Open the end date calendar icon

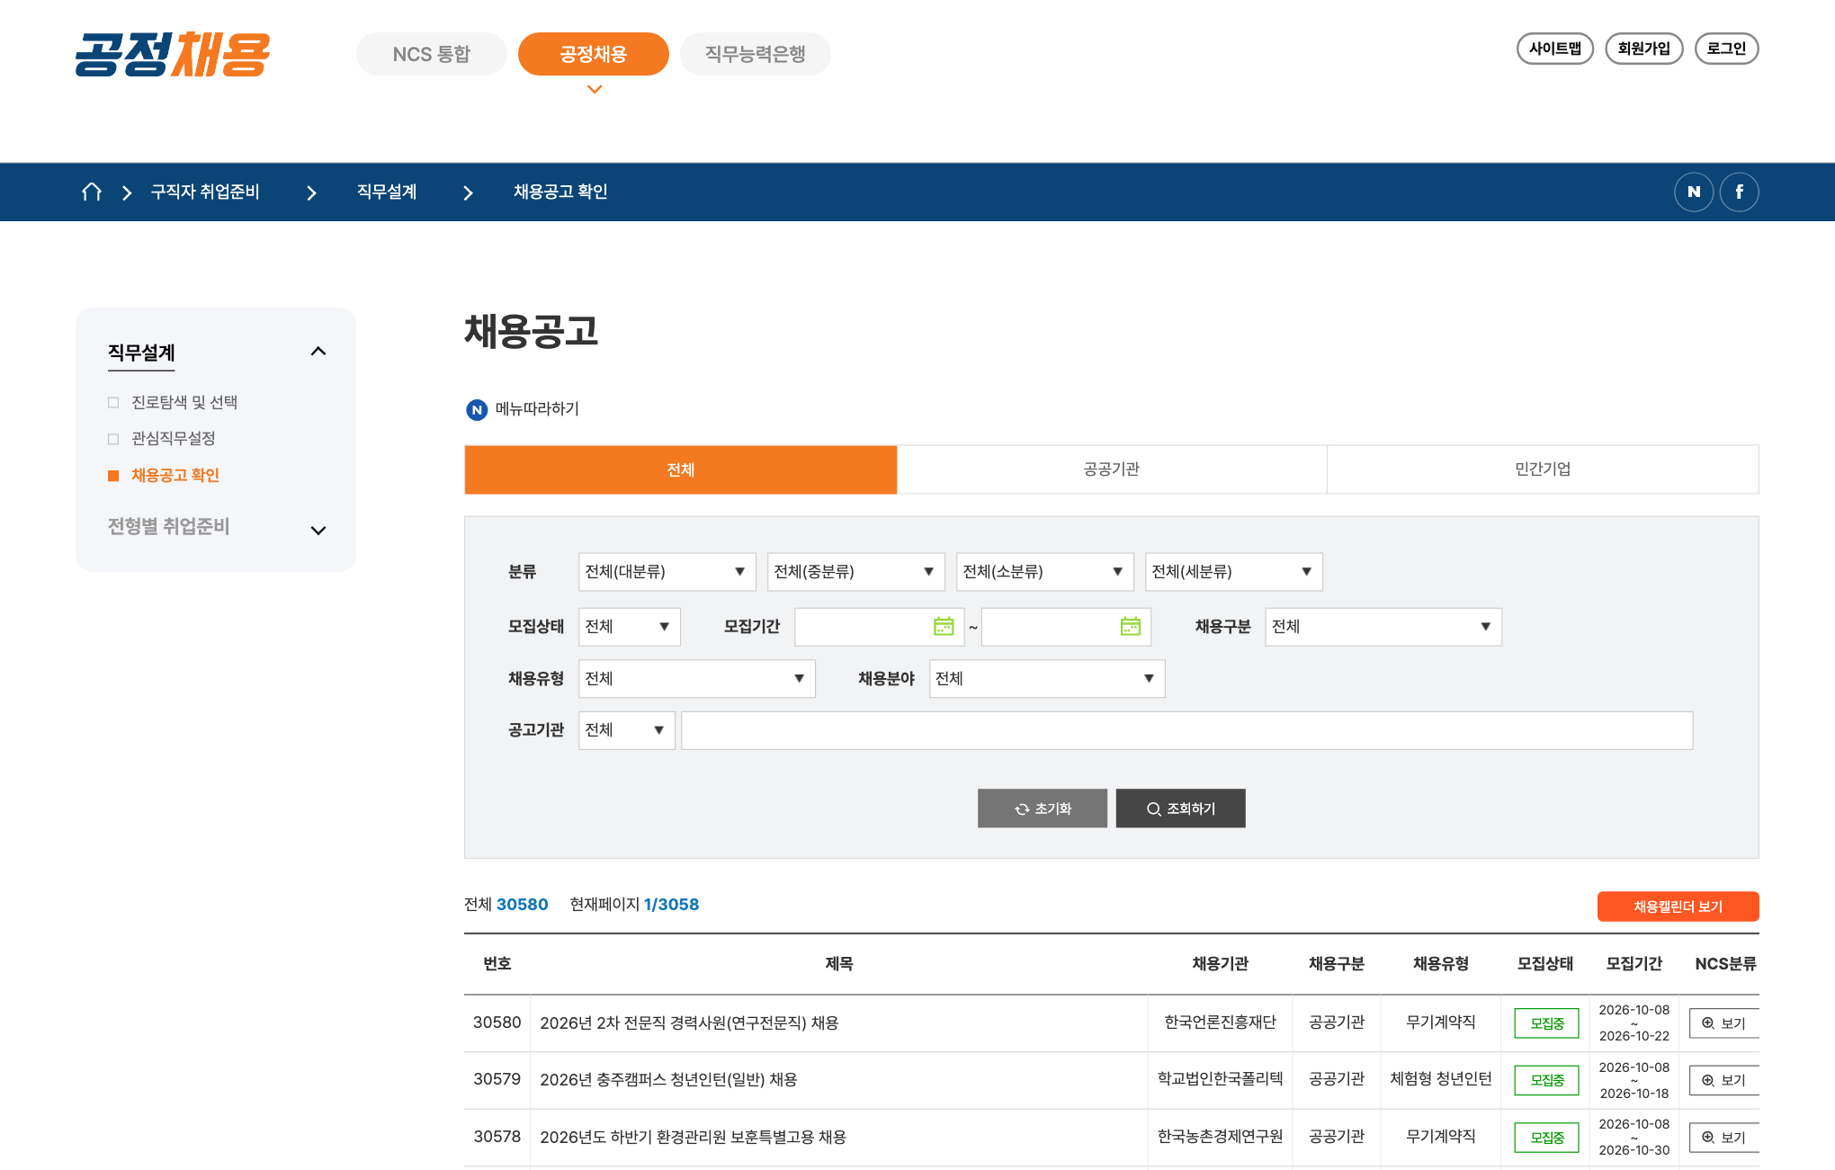click(1131, 626)
